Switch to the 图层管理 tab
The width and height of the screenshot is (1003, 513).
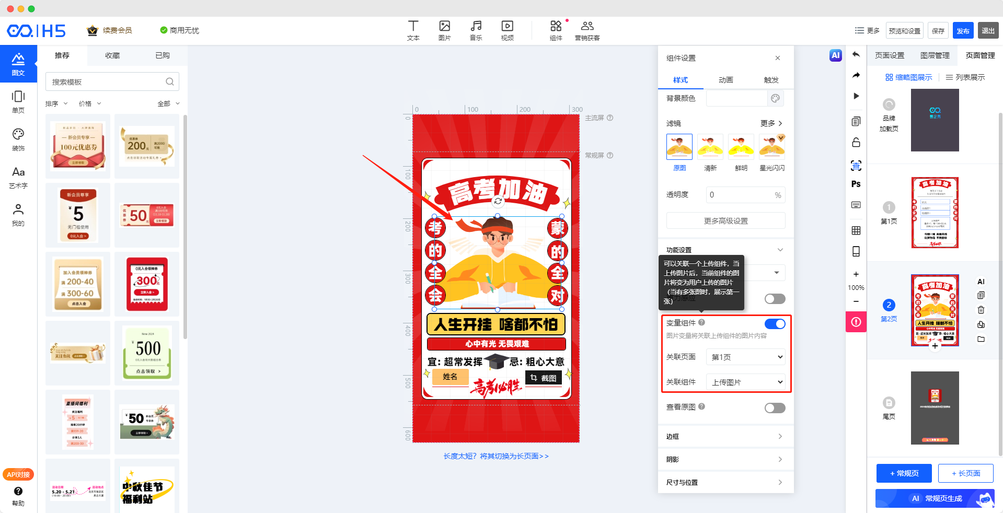[x=935, y=55]
